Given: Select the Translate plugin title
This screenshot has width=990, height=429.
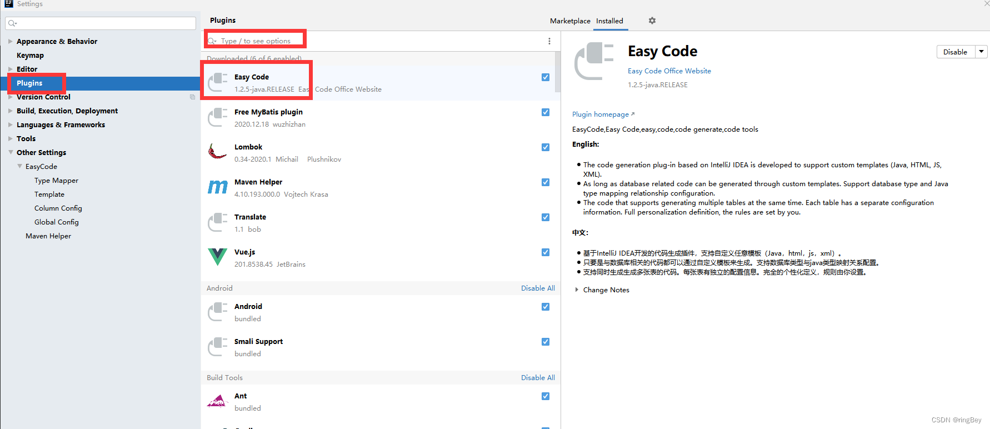Looking at the screenshot, I should pyautogui.click(x=250, y=217).
